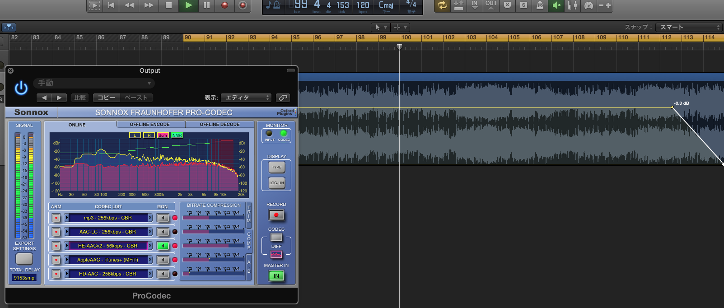This screenshot has width=724, height=308.
Task: Open the A-B side tab
Action: [249, 267]
